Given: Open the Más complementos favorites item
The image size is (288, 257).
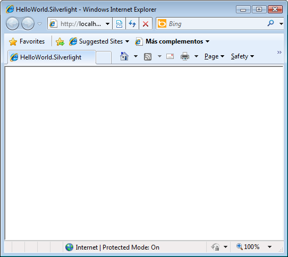Looking at the screenshot, I should [172, 41].
